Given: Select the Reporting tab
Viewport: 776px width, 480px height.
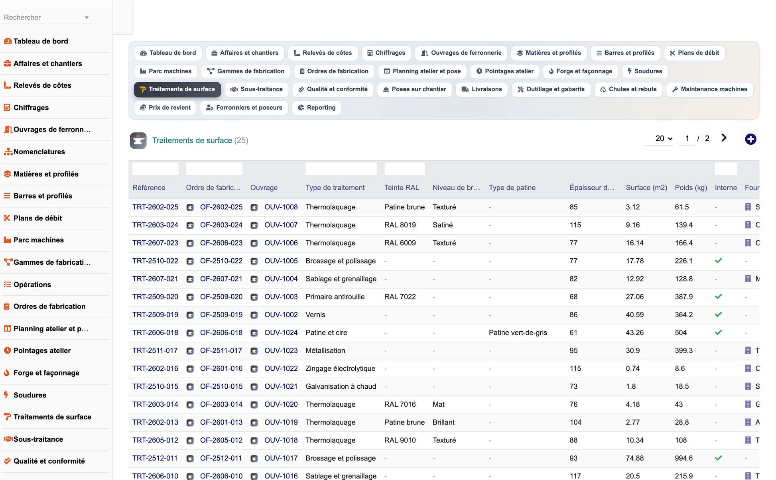Looking at the screenshot, I should (x=317, y=108).
